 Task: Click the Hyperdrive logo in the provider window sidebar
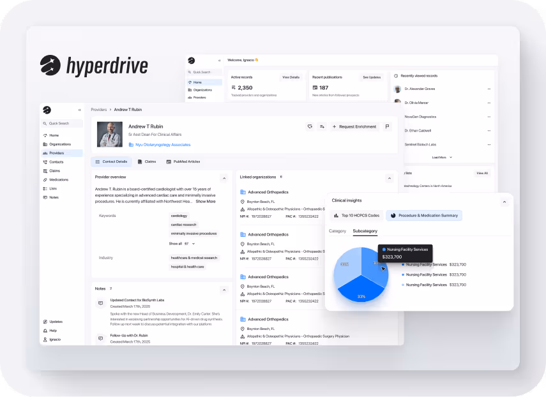point(47,110)
